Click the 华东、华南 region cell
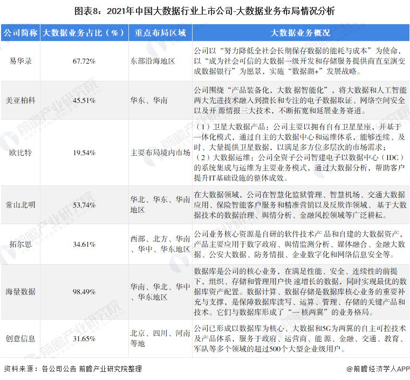The height and width of the screenshot is (380, 410). click(149, 100)
